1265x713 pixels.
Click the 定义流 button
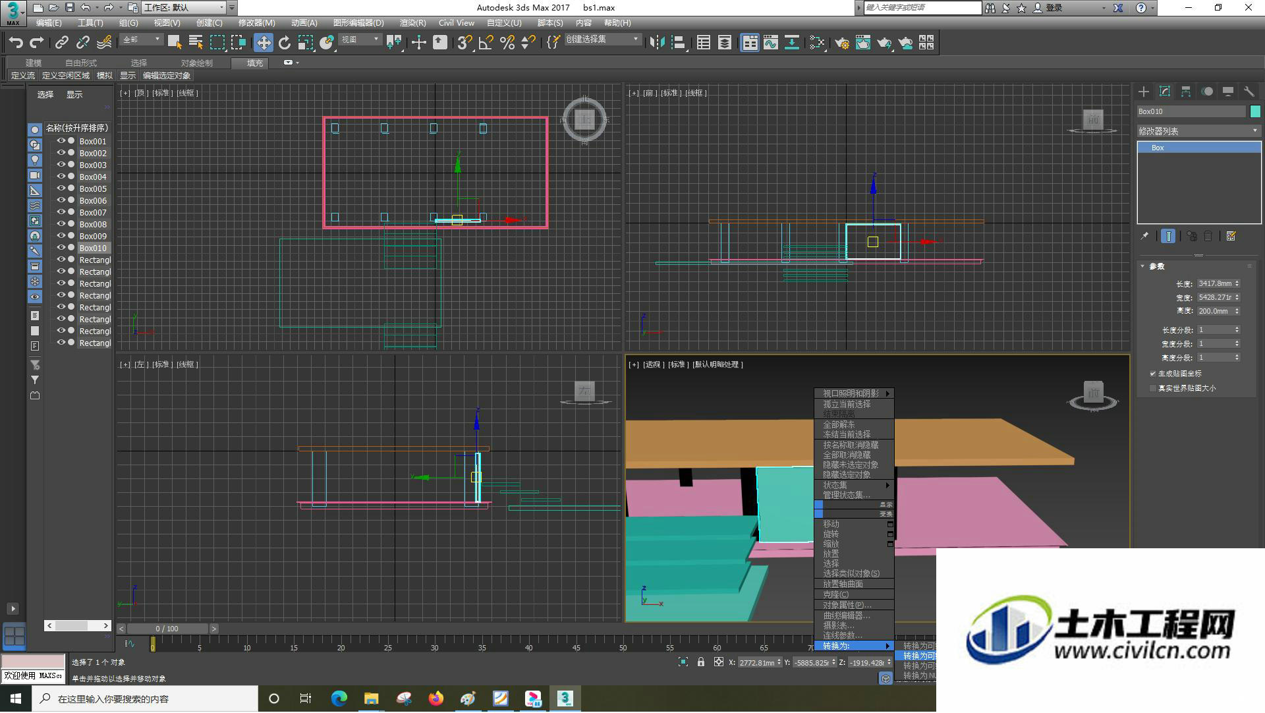[23, 76]
